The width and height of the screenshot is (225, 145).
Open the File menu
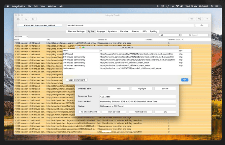click(29, 6)
